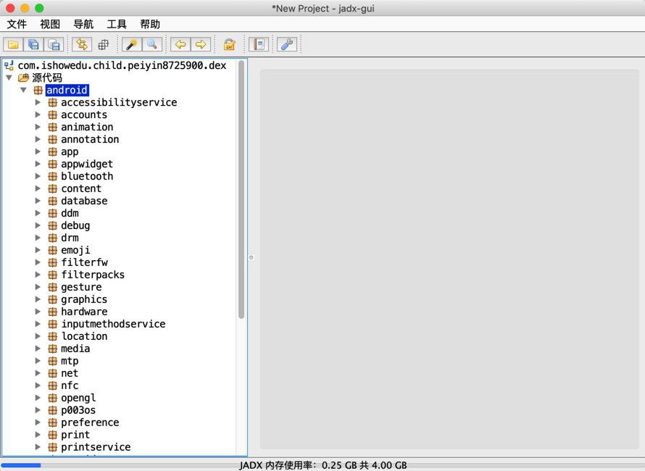Click the Export project save icon

point(54,44)
